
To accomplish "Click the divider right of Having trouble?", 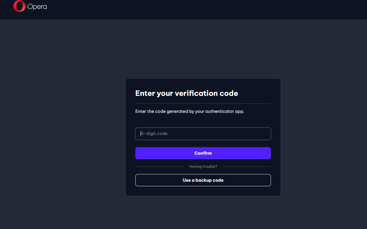I will [x=246, y=167].
